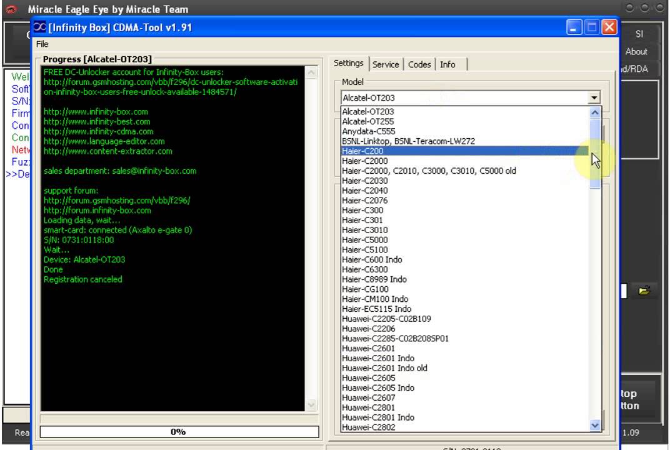Click the sales@infinity-box.com log line
Screen dimensions: 670x450
[x=120, y=171]
